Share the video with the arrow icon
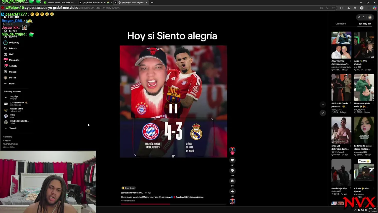The image size is (378, 213). [232, 191]
